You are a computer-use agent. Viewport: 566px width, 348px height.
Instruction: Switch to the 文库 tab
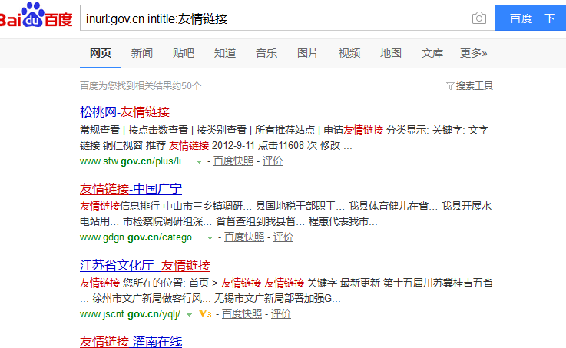click(432, 54)
